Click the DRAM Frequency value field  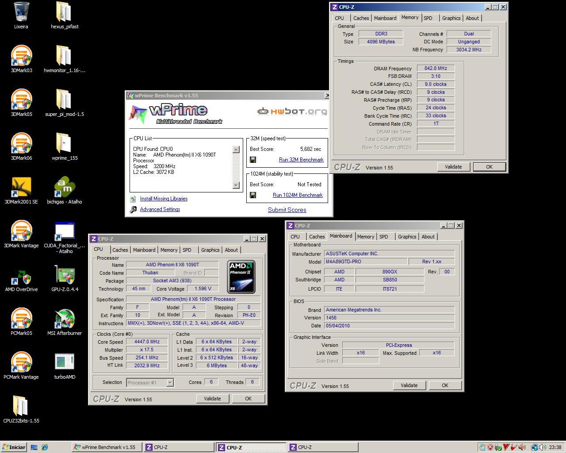436,69
